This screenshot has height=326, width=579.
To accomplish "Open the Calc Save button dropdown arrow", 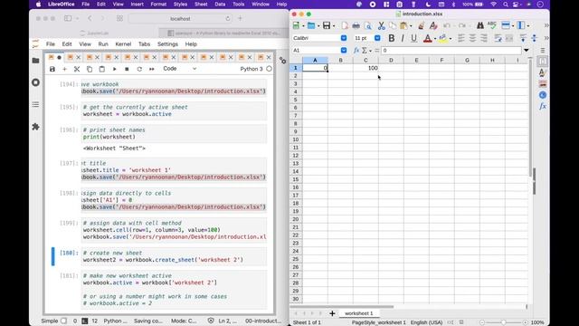I will [334, 26].
